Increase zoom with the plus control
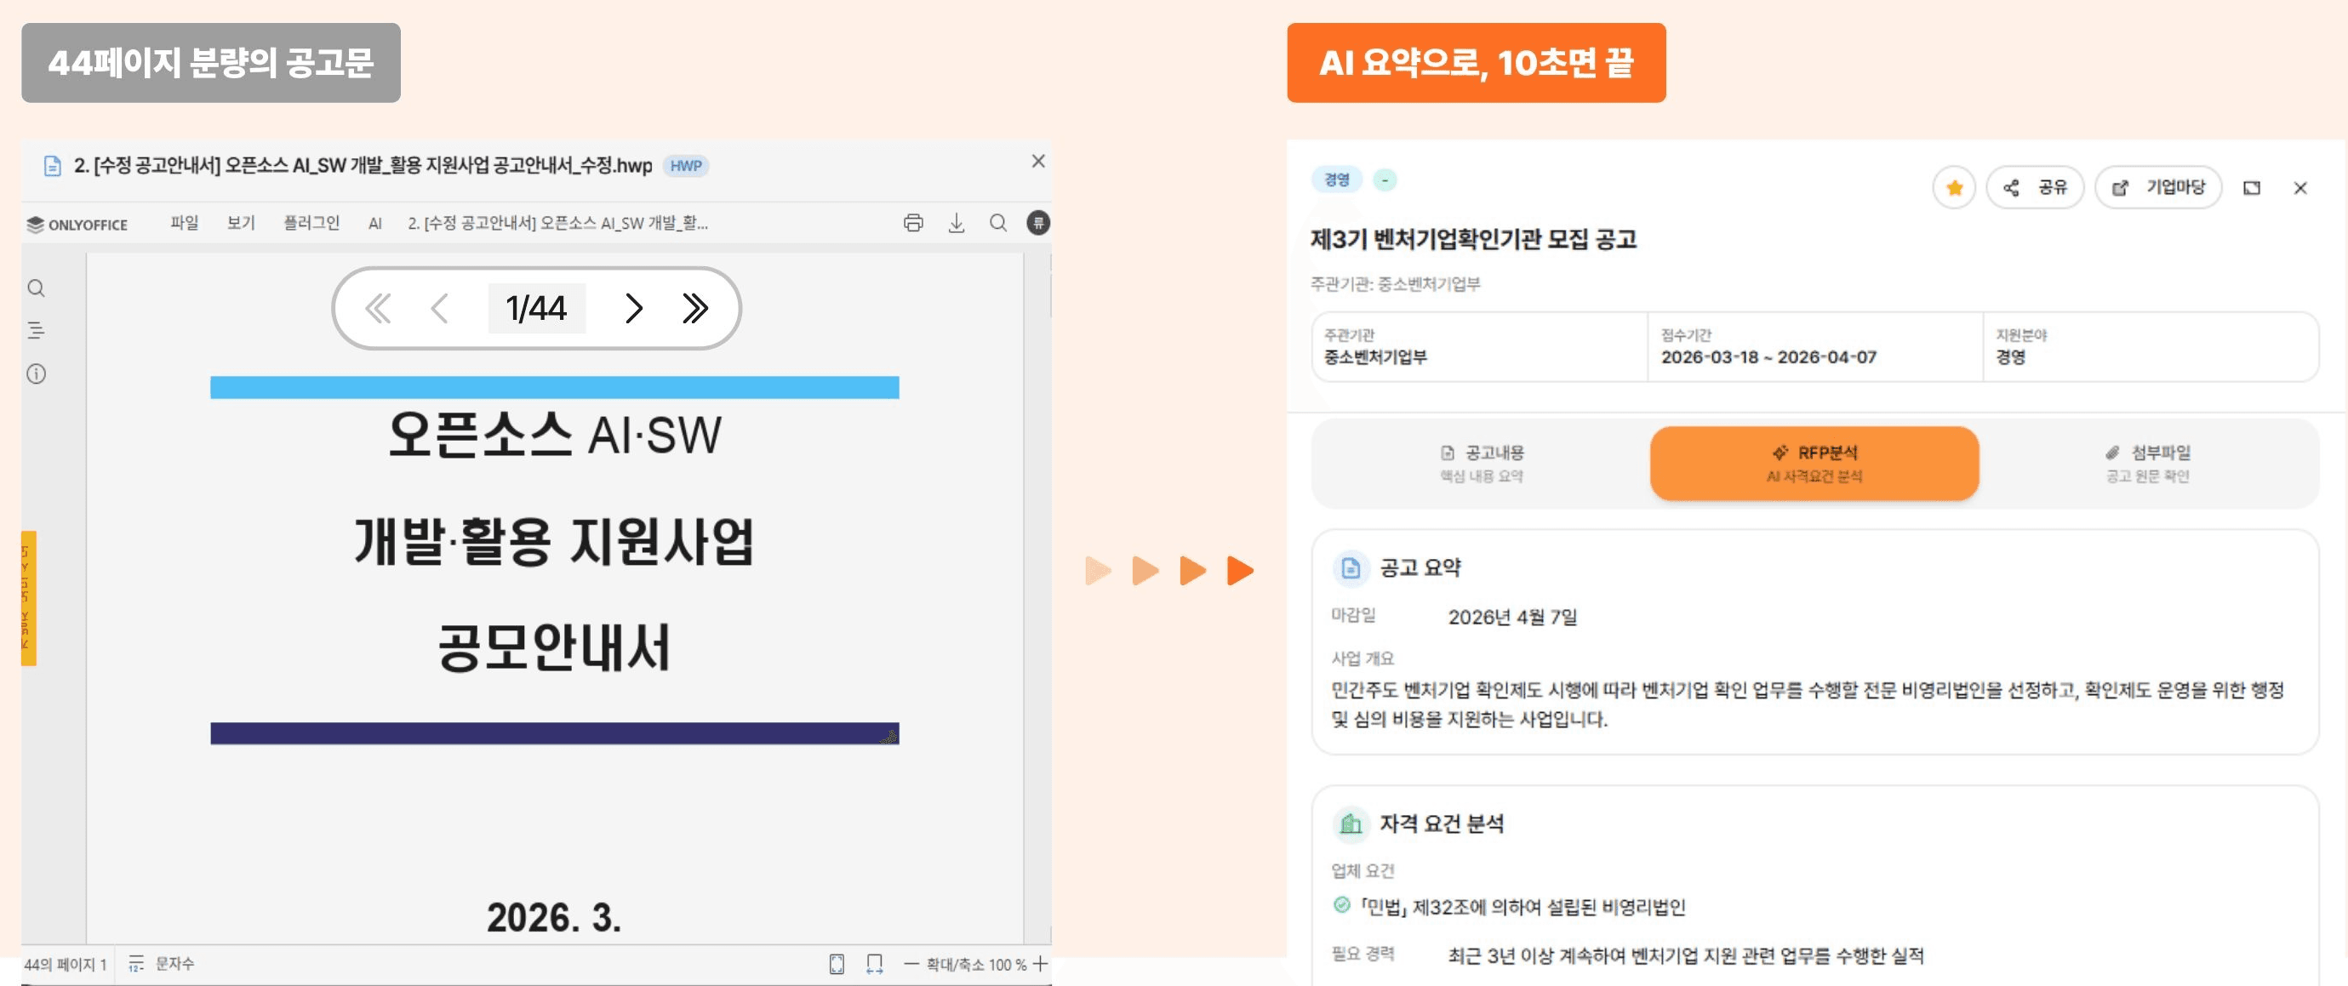This screenshot has height=986, width=2348. [x=1043, y=964]
